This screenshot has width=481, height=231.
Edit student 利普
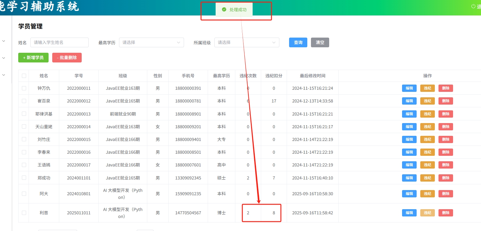point(409,213)
